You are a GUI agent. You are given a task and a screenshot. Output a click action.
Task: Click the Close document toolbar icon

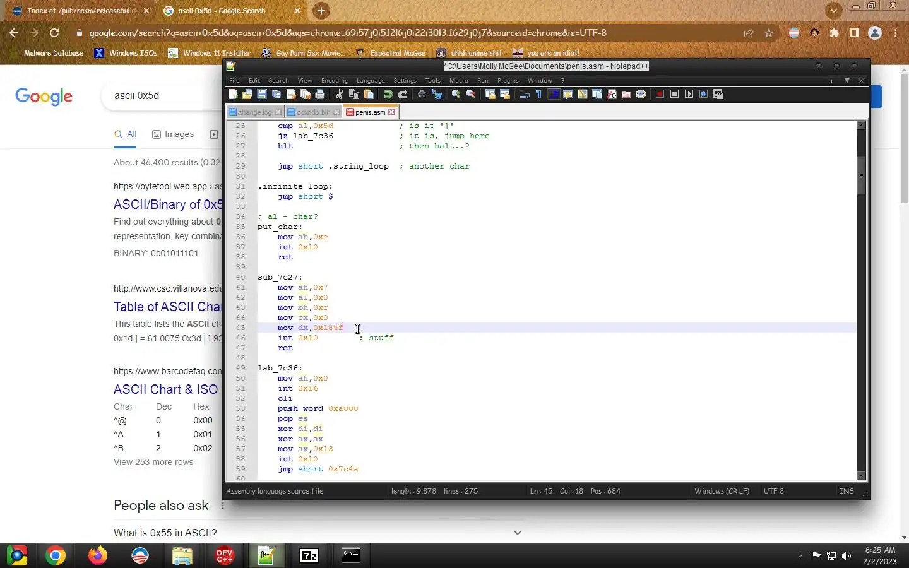(x=291, y=94)
